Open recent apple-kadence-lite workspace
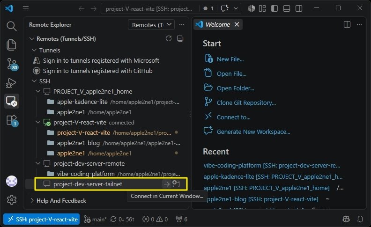Viewport: 371px width, 227px height. point(273,176)
